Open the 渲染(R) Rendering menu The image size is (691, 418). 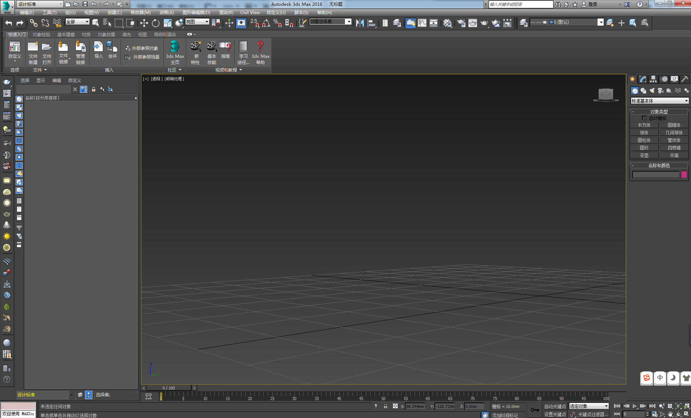point(226,13)
